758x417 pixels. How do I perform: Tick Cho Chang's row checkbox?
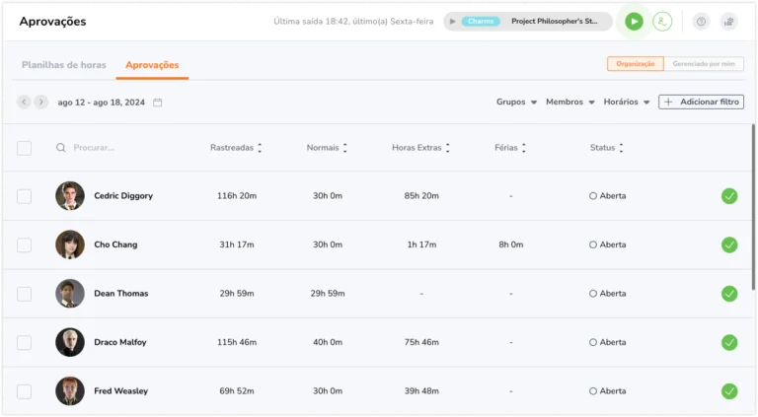[x=24, y=245]
